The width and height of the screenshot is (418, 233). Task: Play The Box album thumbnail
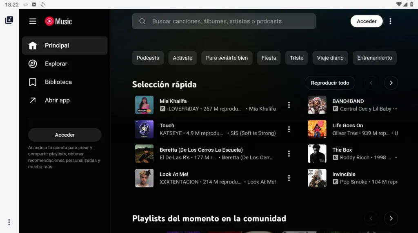(317, 154)
